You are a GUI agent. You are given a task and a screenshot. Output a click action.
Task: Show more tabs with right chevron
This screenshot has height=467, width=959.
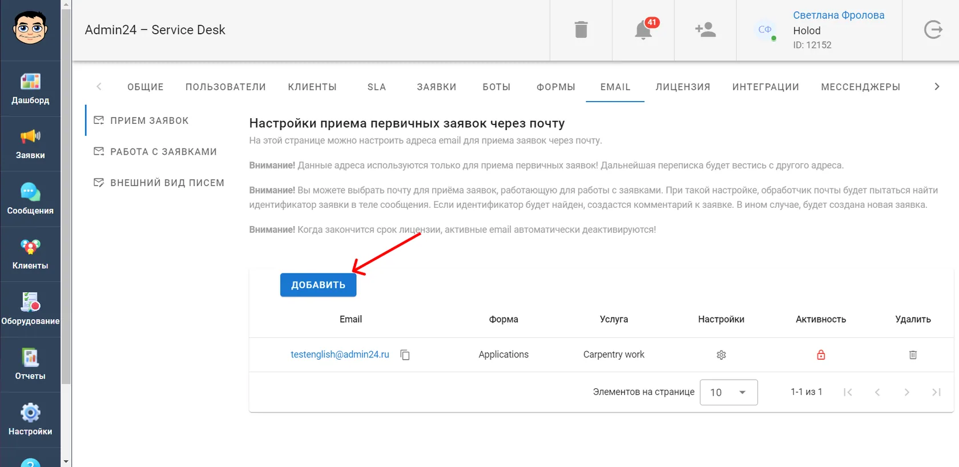[x=937, y=87]
